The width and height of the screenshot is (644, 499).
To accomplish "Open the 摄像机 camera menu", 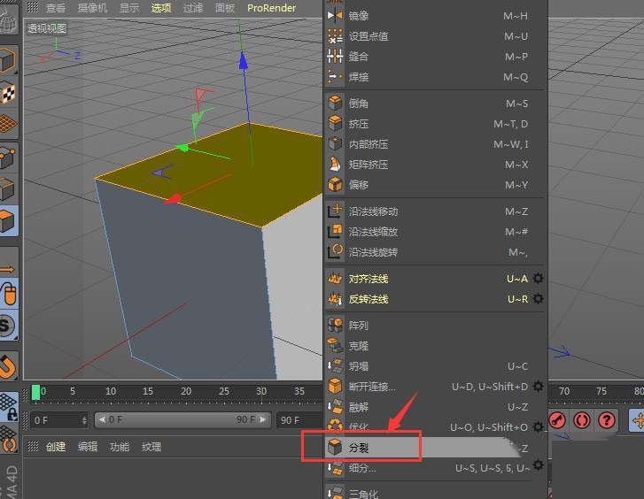I will tap(92, 8).
